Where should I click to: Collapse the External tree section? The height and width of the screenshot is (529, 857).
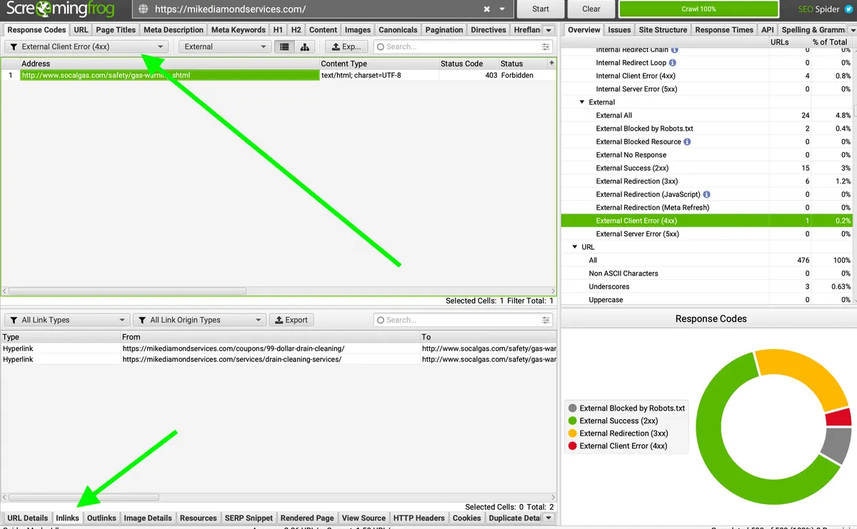[582, 102]
